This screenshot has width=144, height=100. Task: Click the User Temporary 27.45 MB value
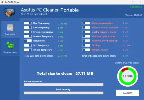63,24
